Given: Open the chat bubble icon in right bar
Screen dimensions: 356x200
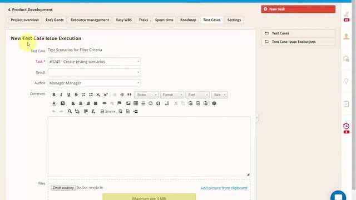Looking at the screenshot, I should tap(346, 59).
